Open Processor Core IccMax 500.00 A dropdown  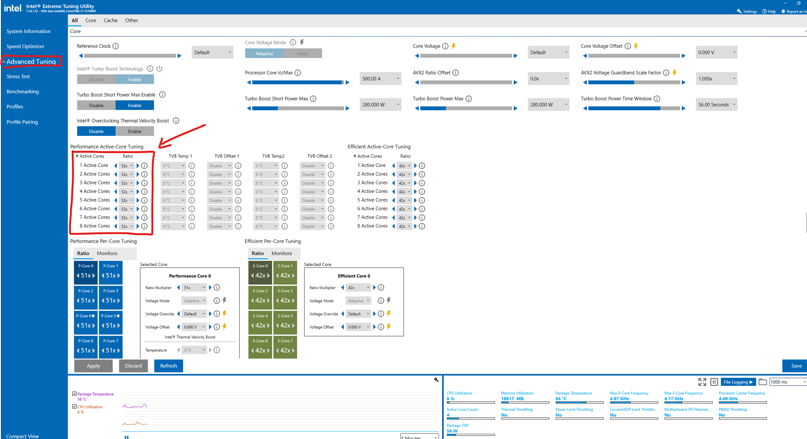click(x=381, y=79)
